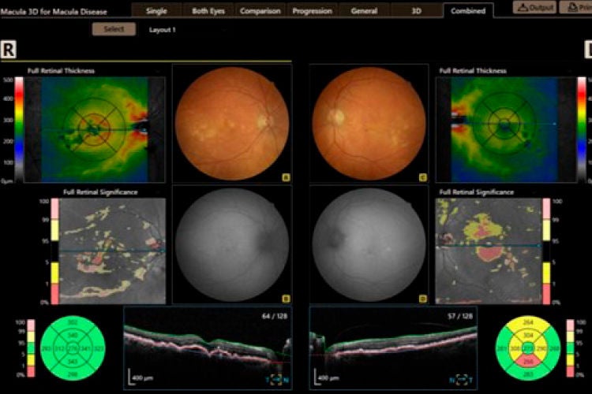
Task: Click the Output button with export icon
Action: (534, 7)
